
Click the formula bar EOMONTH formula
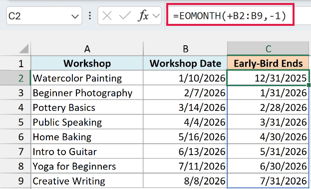230,16
